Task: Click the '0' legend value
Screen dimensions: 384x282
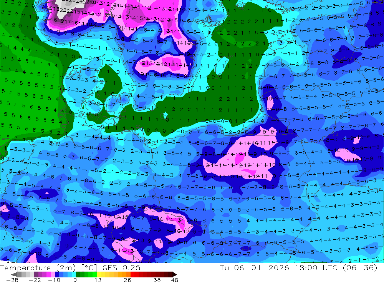Action: click(75, 280)
